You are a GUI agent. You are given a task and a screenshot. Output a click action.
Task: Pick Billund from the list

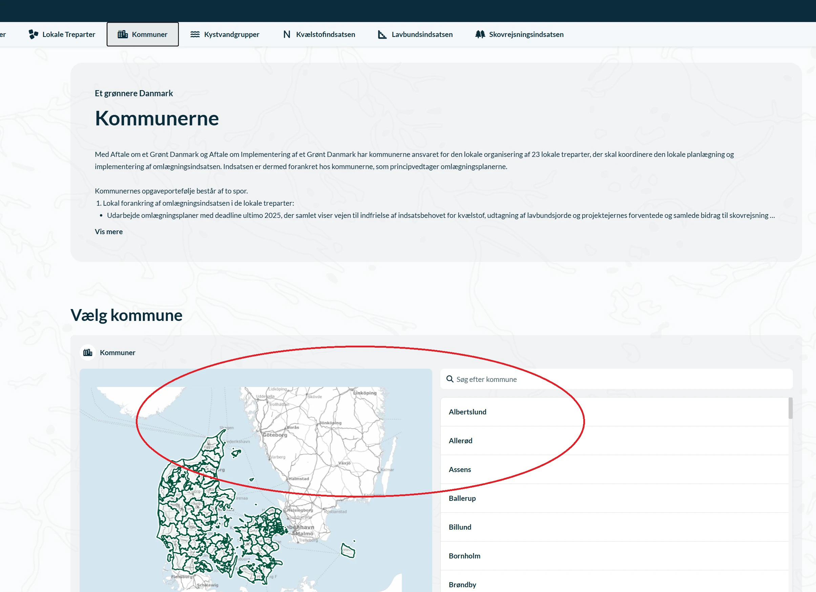point(460,527)
